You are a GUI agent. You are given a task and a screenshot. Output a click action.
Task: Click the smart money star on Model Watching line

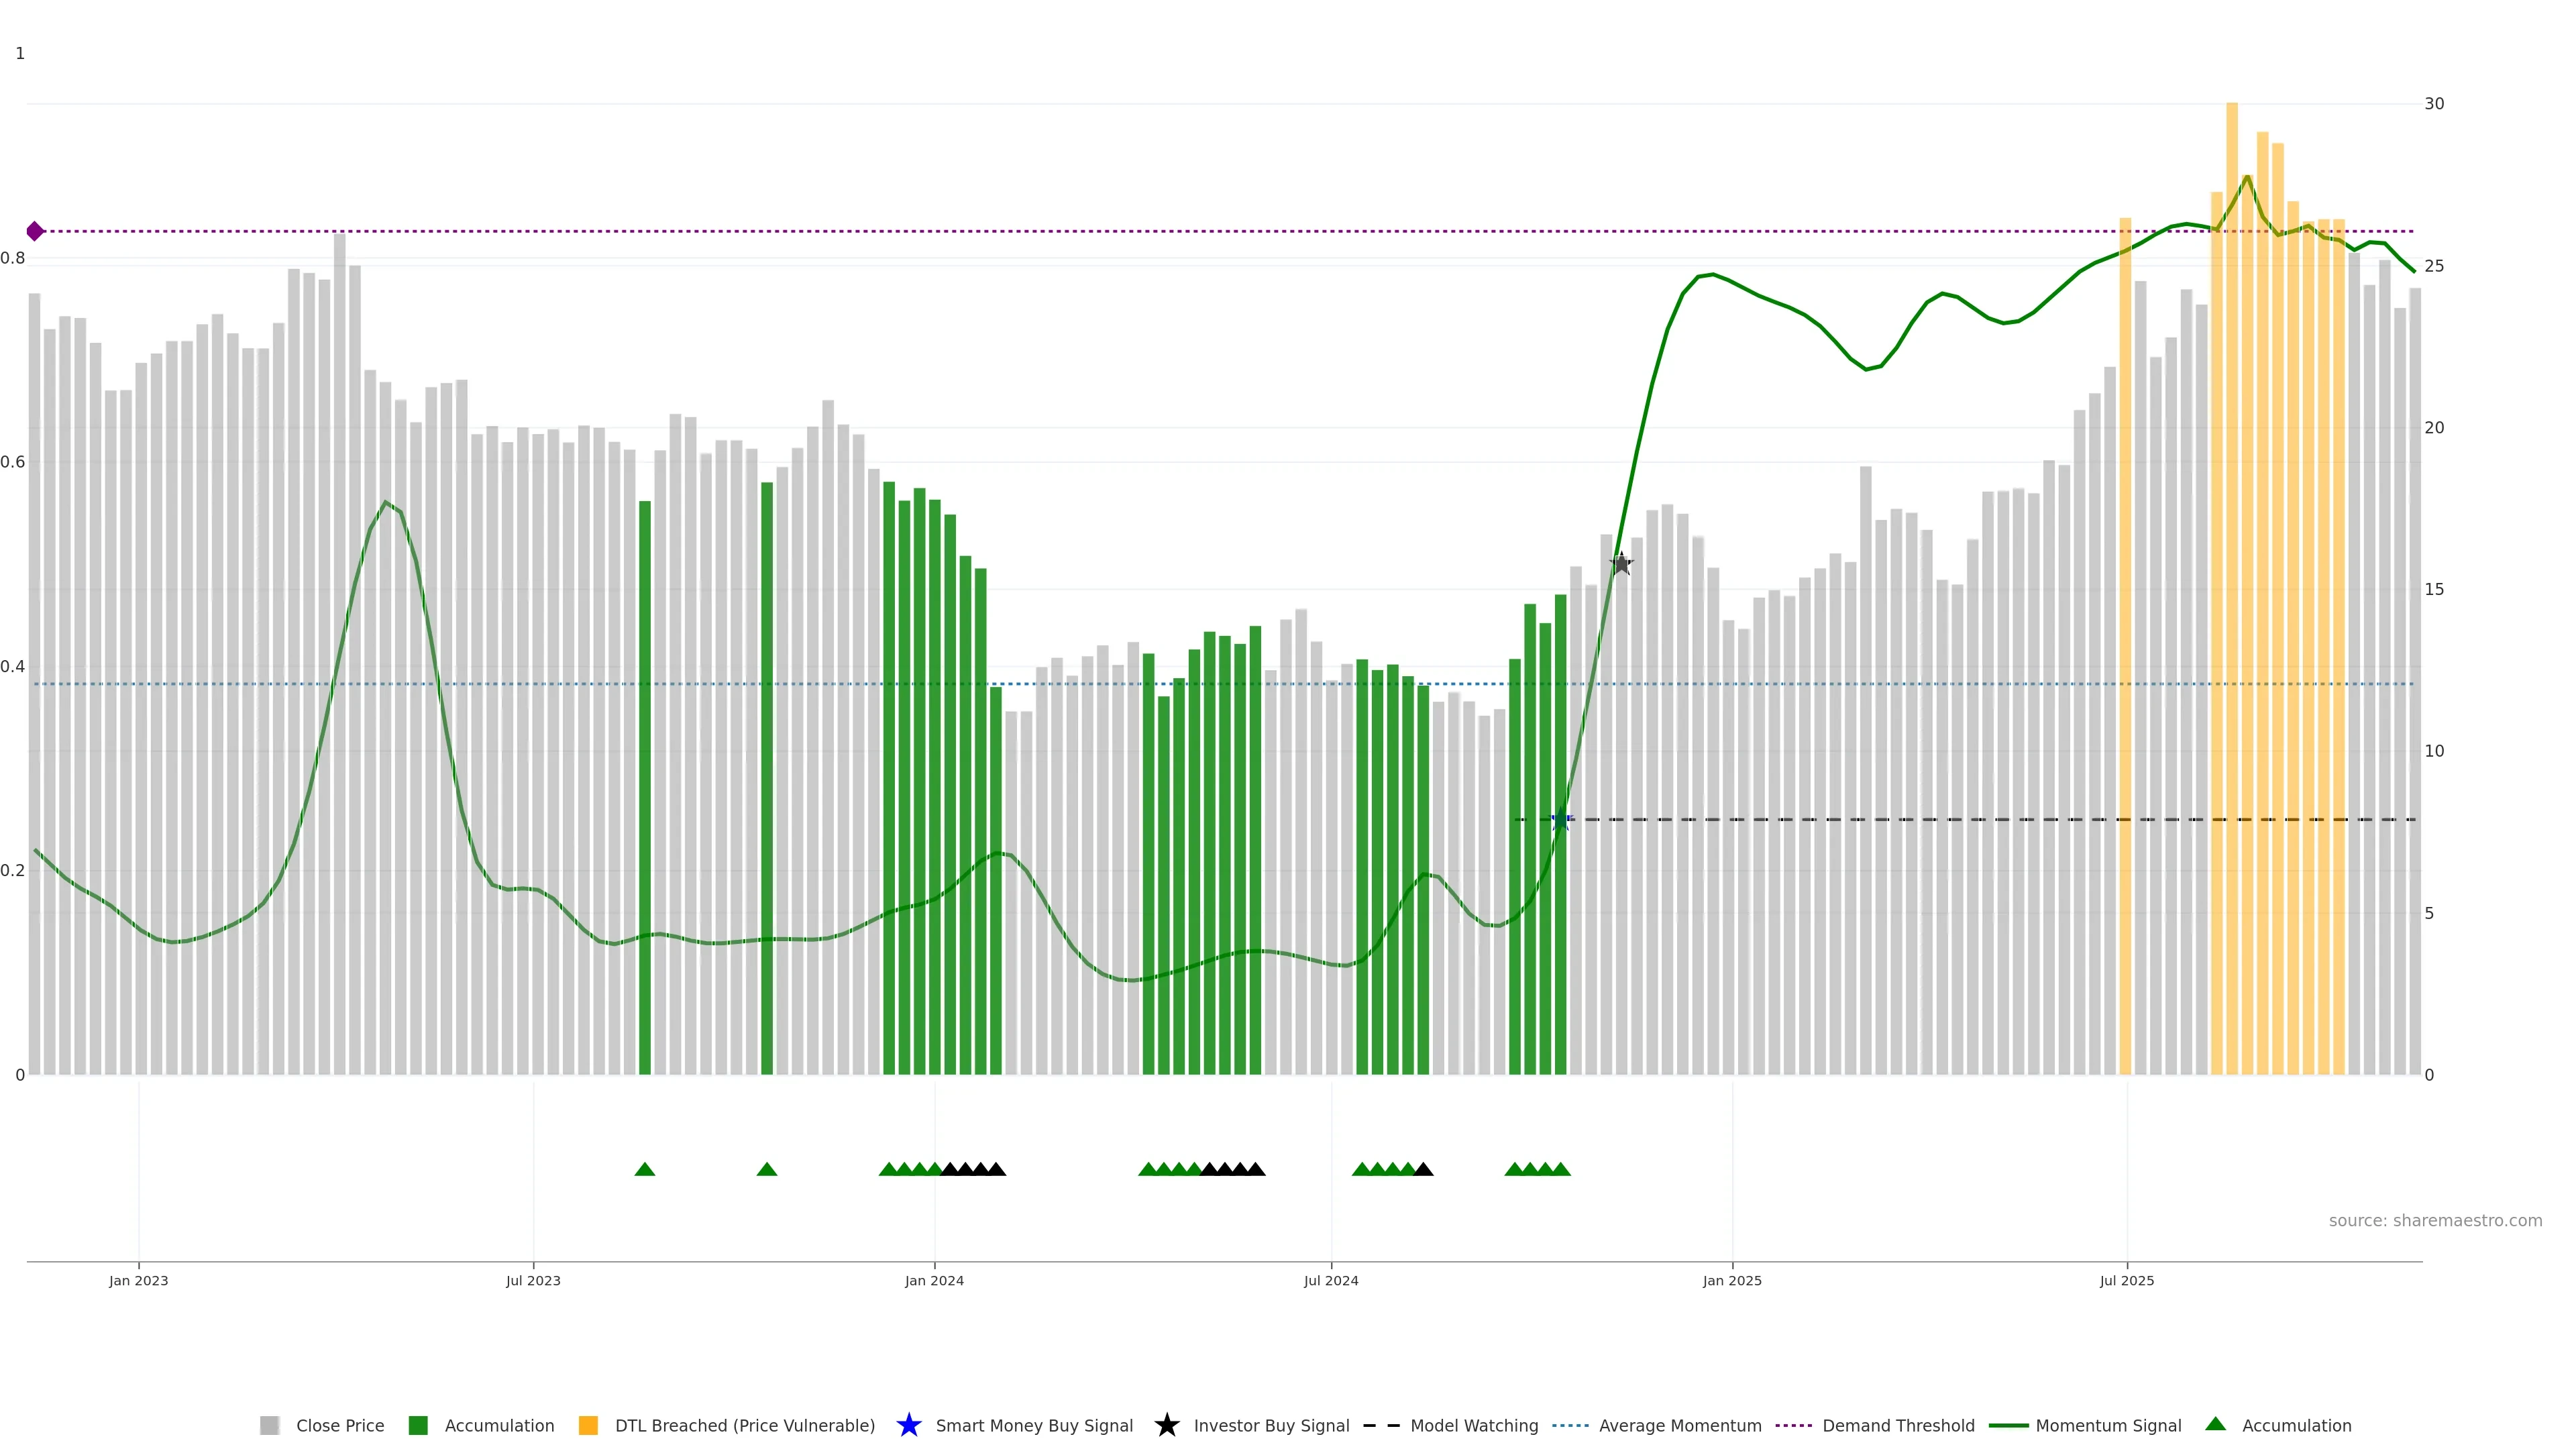tap(1560, 820)
